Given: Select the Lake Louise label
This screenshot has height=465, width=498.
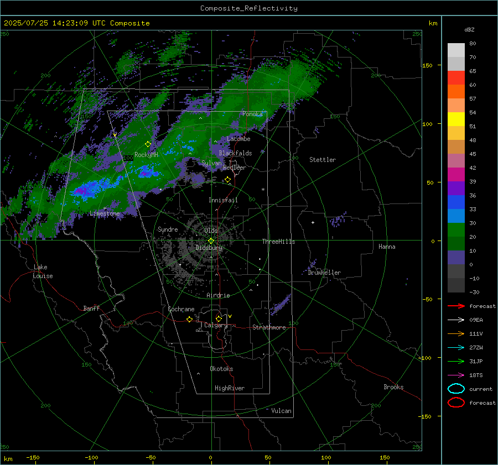Looking at the screenshot, I should (x=43, y=271).
